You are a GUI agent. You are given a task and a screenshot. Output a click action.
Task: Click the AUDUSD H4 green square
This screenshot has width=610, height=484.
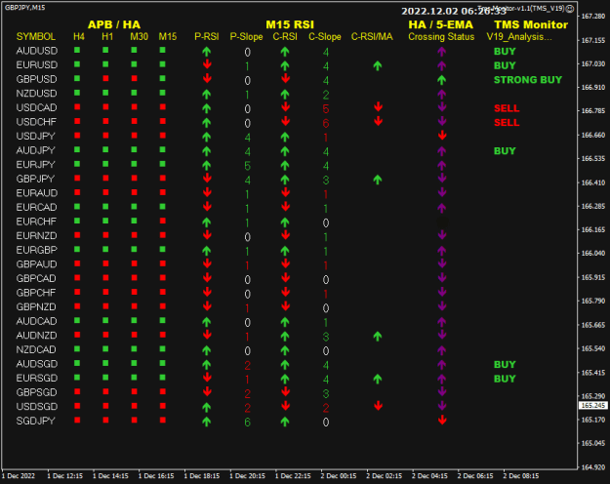77,50
